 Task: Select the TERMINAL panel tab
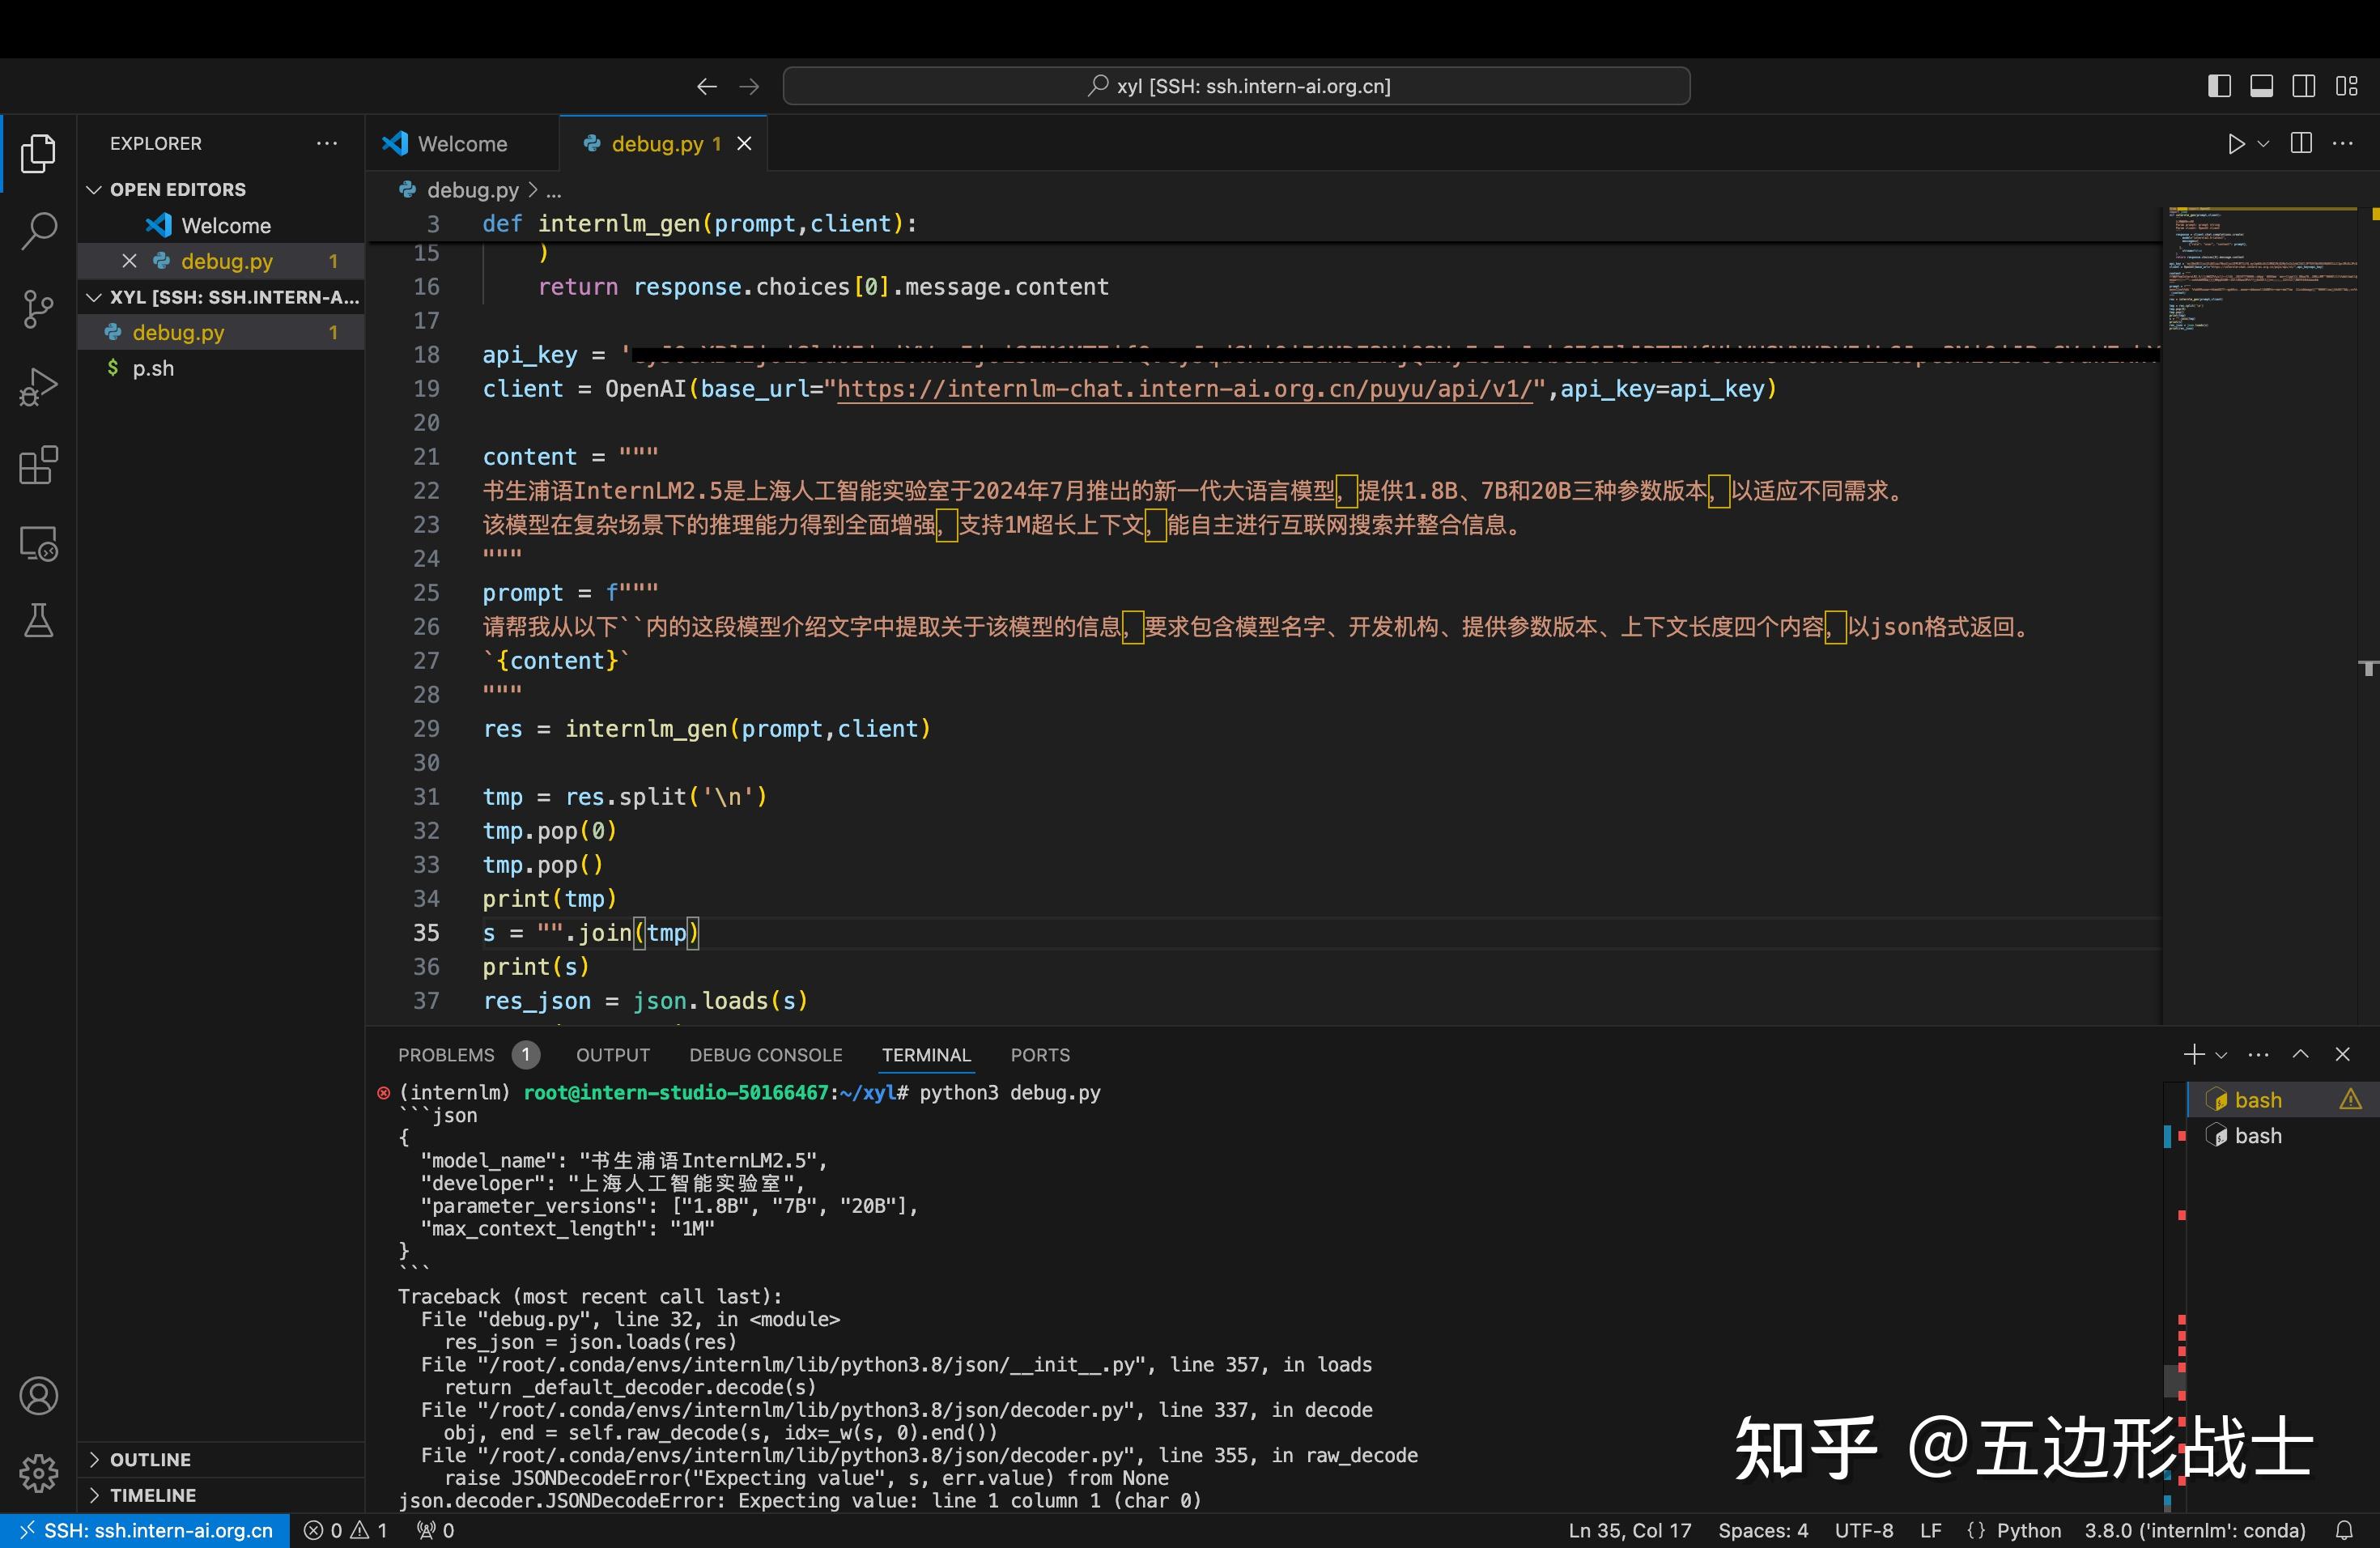click(x=926, y=1055)
